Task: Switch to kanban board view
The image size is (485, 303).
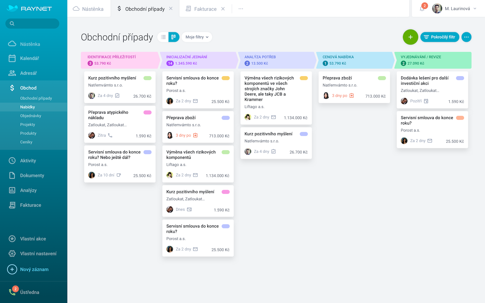Action: (174, 37)
